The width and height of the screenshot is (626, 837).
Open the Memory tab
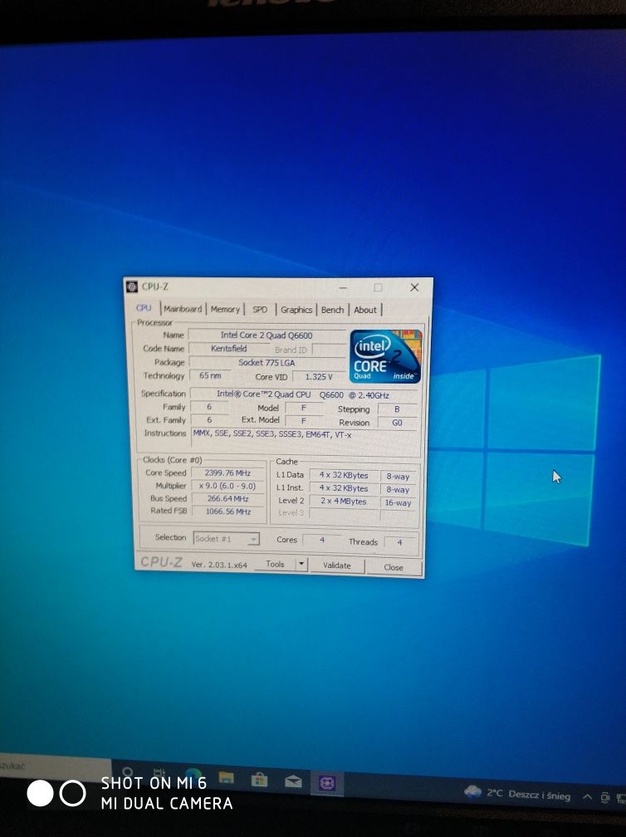(225, 309)
